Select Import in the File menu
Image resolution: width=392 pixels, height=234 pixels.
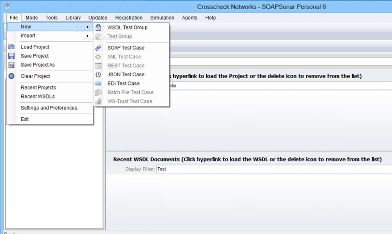(x=49, y=36)
